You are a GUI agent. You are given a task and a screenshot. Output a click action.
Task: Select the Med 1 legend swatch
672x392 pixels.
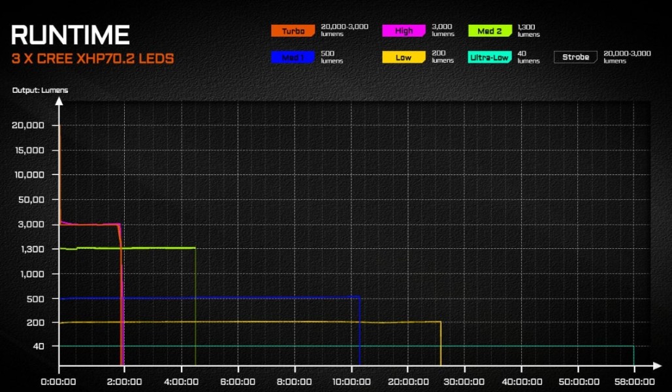pyautogui.click(x=293, y=57)
